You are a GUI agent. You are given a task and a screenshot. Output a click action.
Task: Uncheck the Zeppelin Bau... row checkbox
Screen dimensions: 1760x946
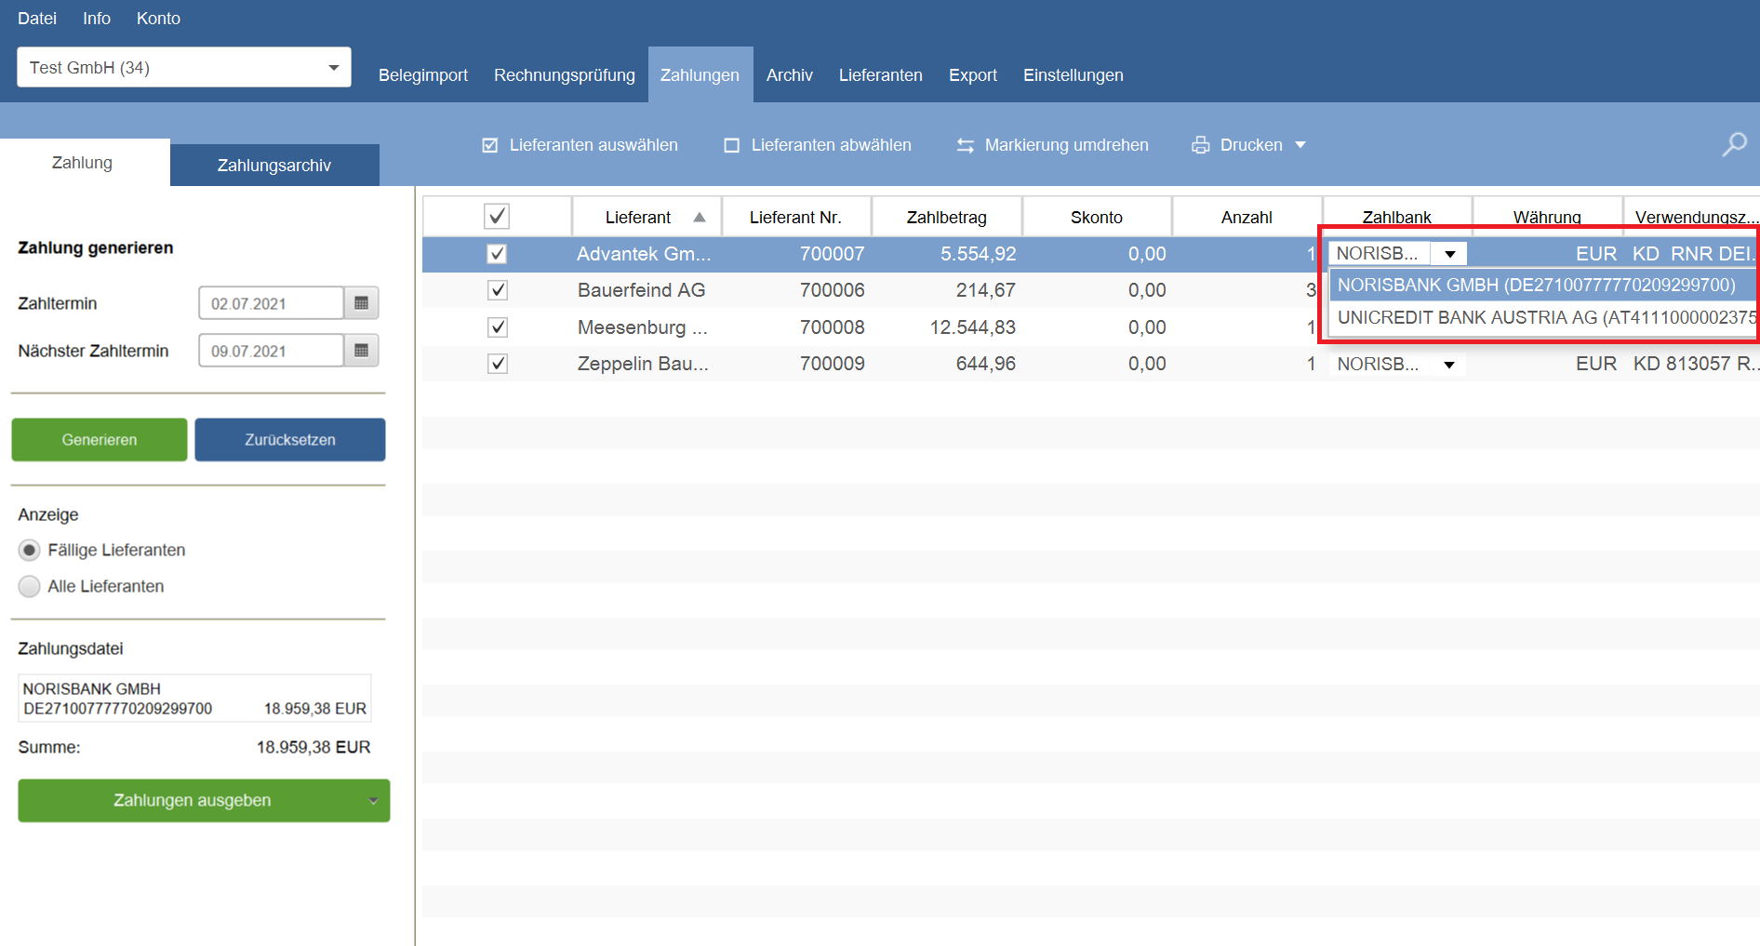498,364
